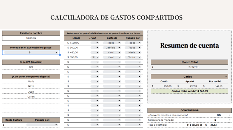The image size is (233, 130).
Task: Select the 450,00 amount cell
Action: coord(74,52)
